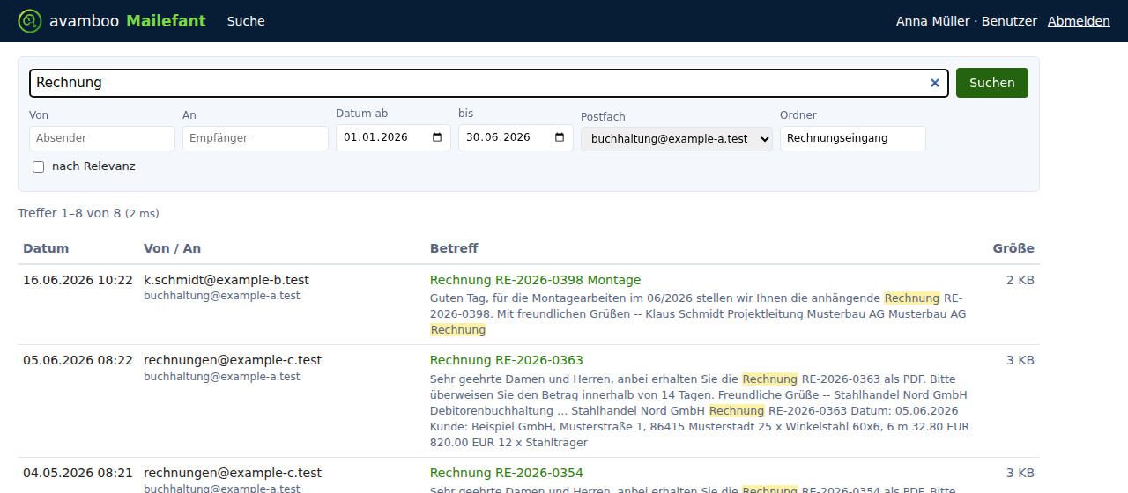Open calendar picker in bis date field

[560, 137]
